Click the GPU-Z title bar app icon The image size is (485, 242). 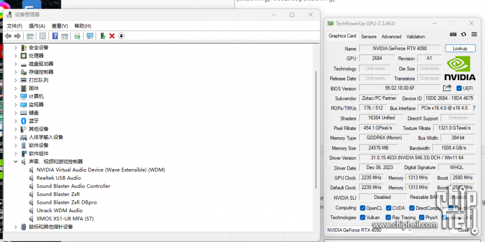pos(330,23)
